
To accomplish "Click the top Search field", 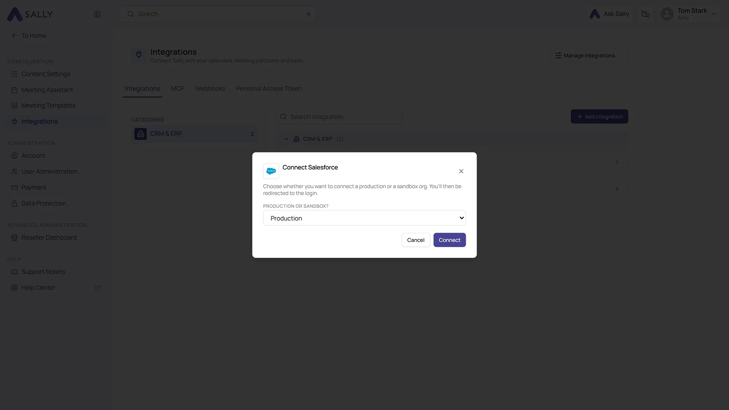I will (x=218, y=14).
